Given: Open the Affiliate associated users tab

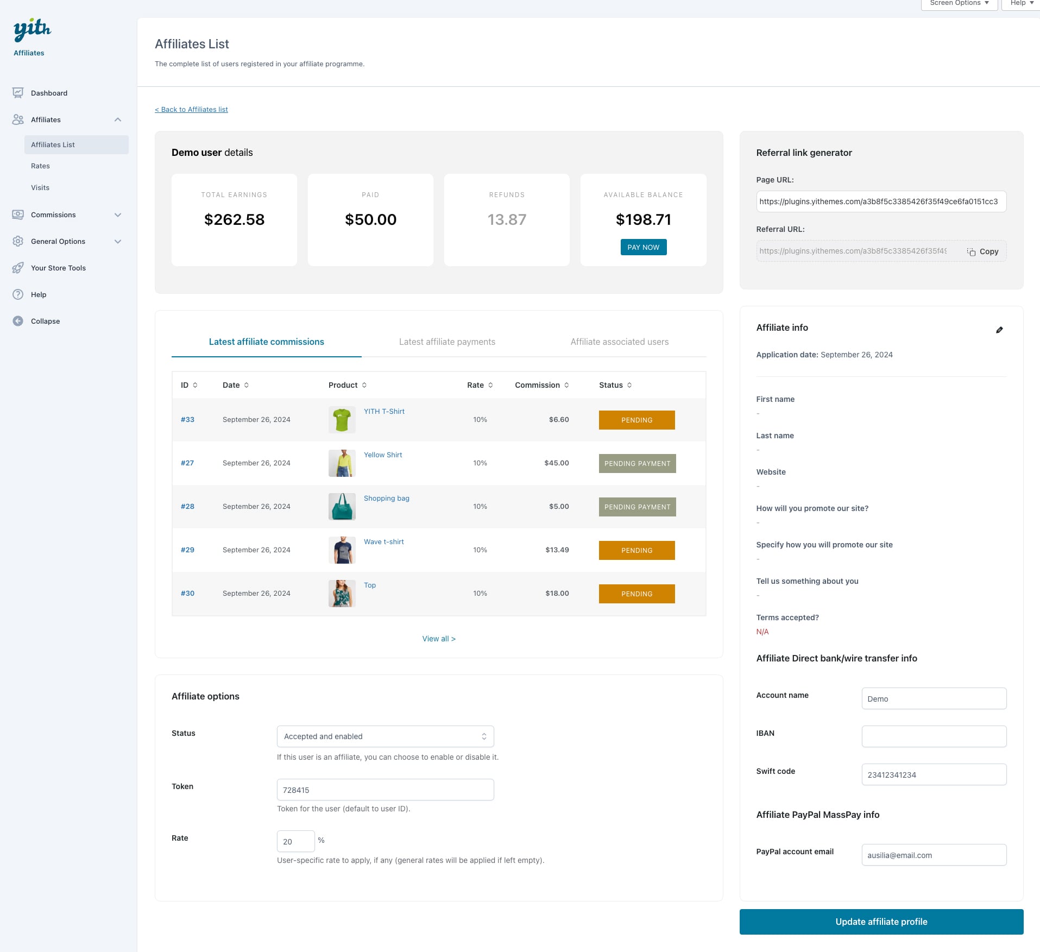Looking at the screenshot, I should click(619, 342).
